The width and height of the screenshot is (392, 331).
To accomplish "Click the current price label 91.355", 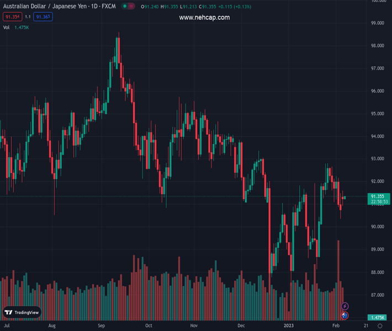I will click(378, 196).
